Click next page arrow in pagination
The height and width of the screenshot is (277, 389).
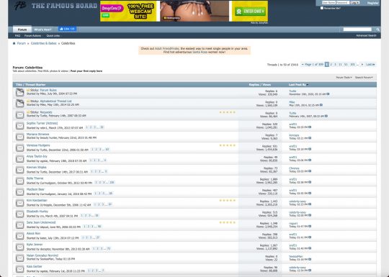click(x=362, y=65)
